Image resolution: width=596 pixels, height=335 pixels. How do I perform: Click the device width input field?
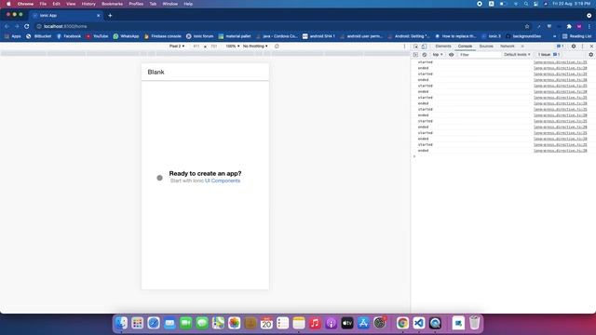tap(196, 47)
